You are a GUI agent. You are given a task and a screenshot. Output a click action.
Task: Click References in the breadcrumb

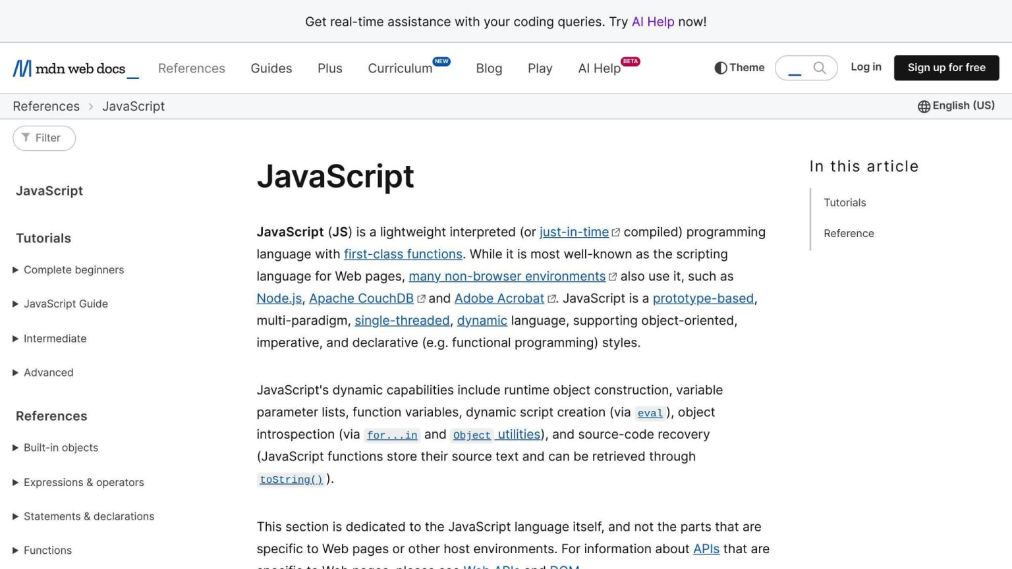(46, 107)
